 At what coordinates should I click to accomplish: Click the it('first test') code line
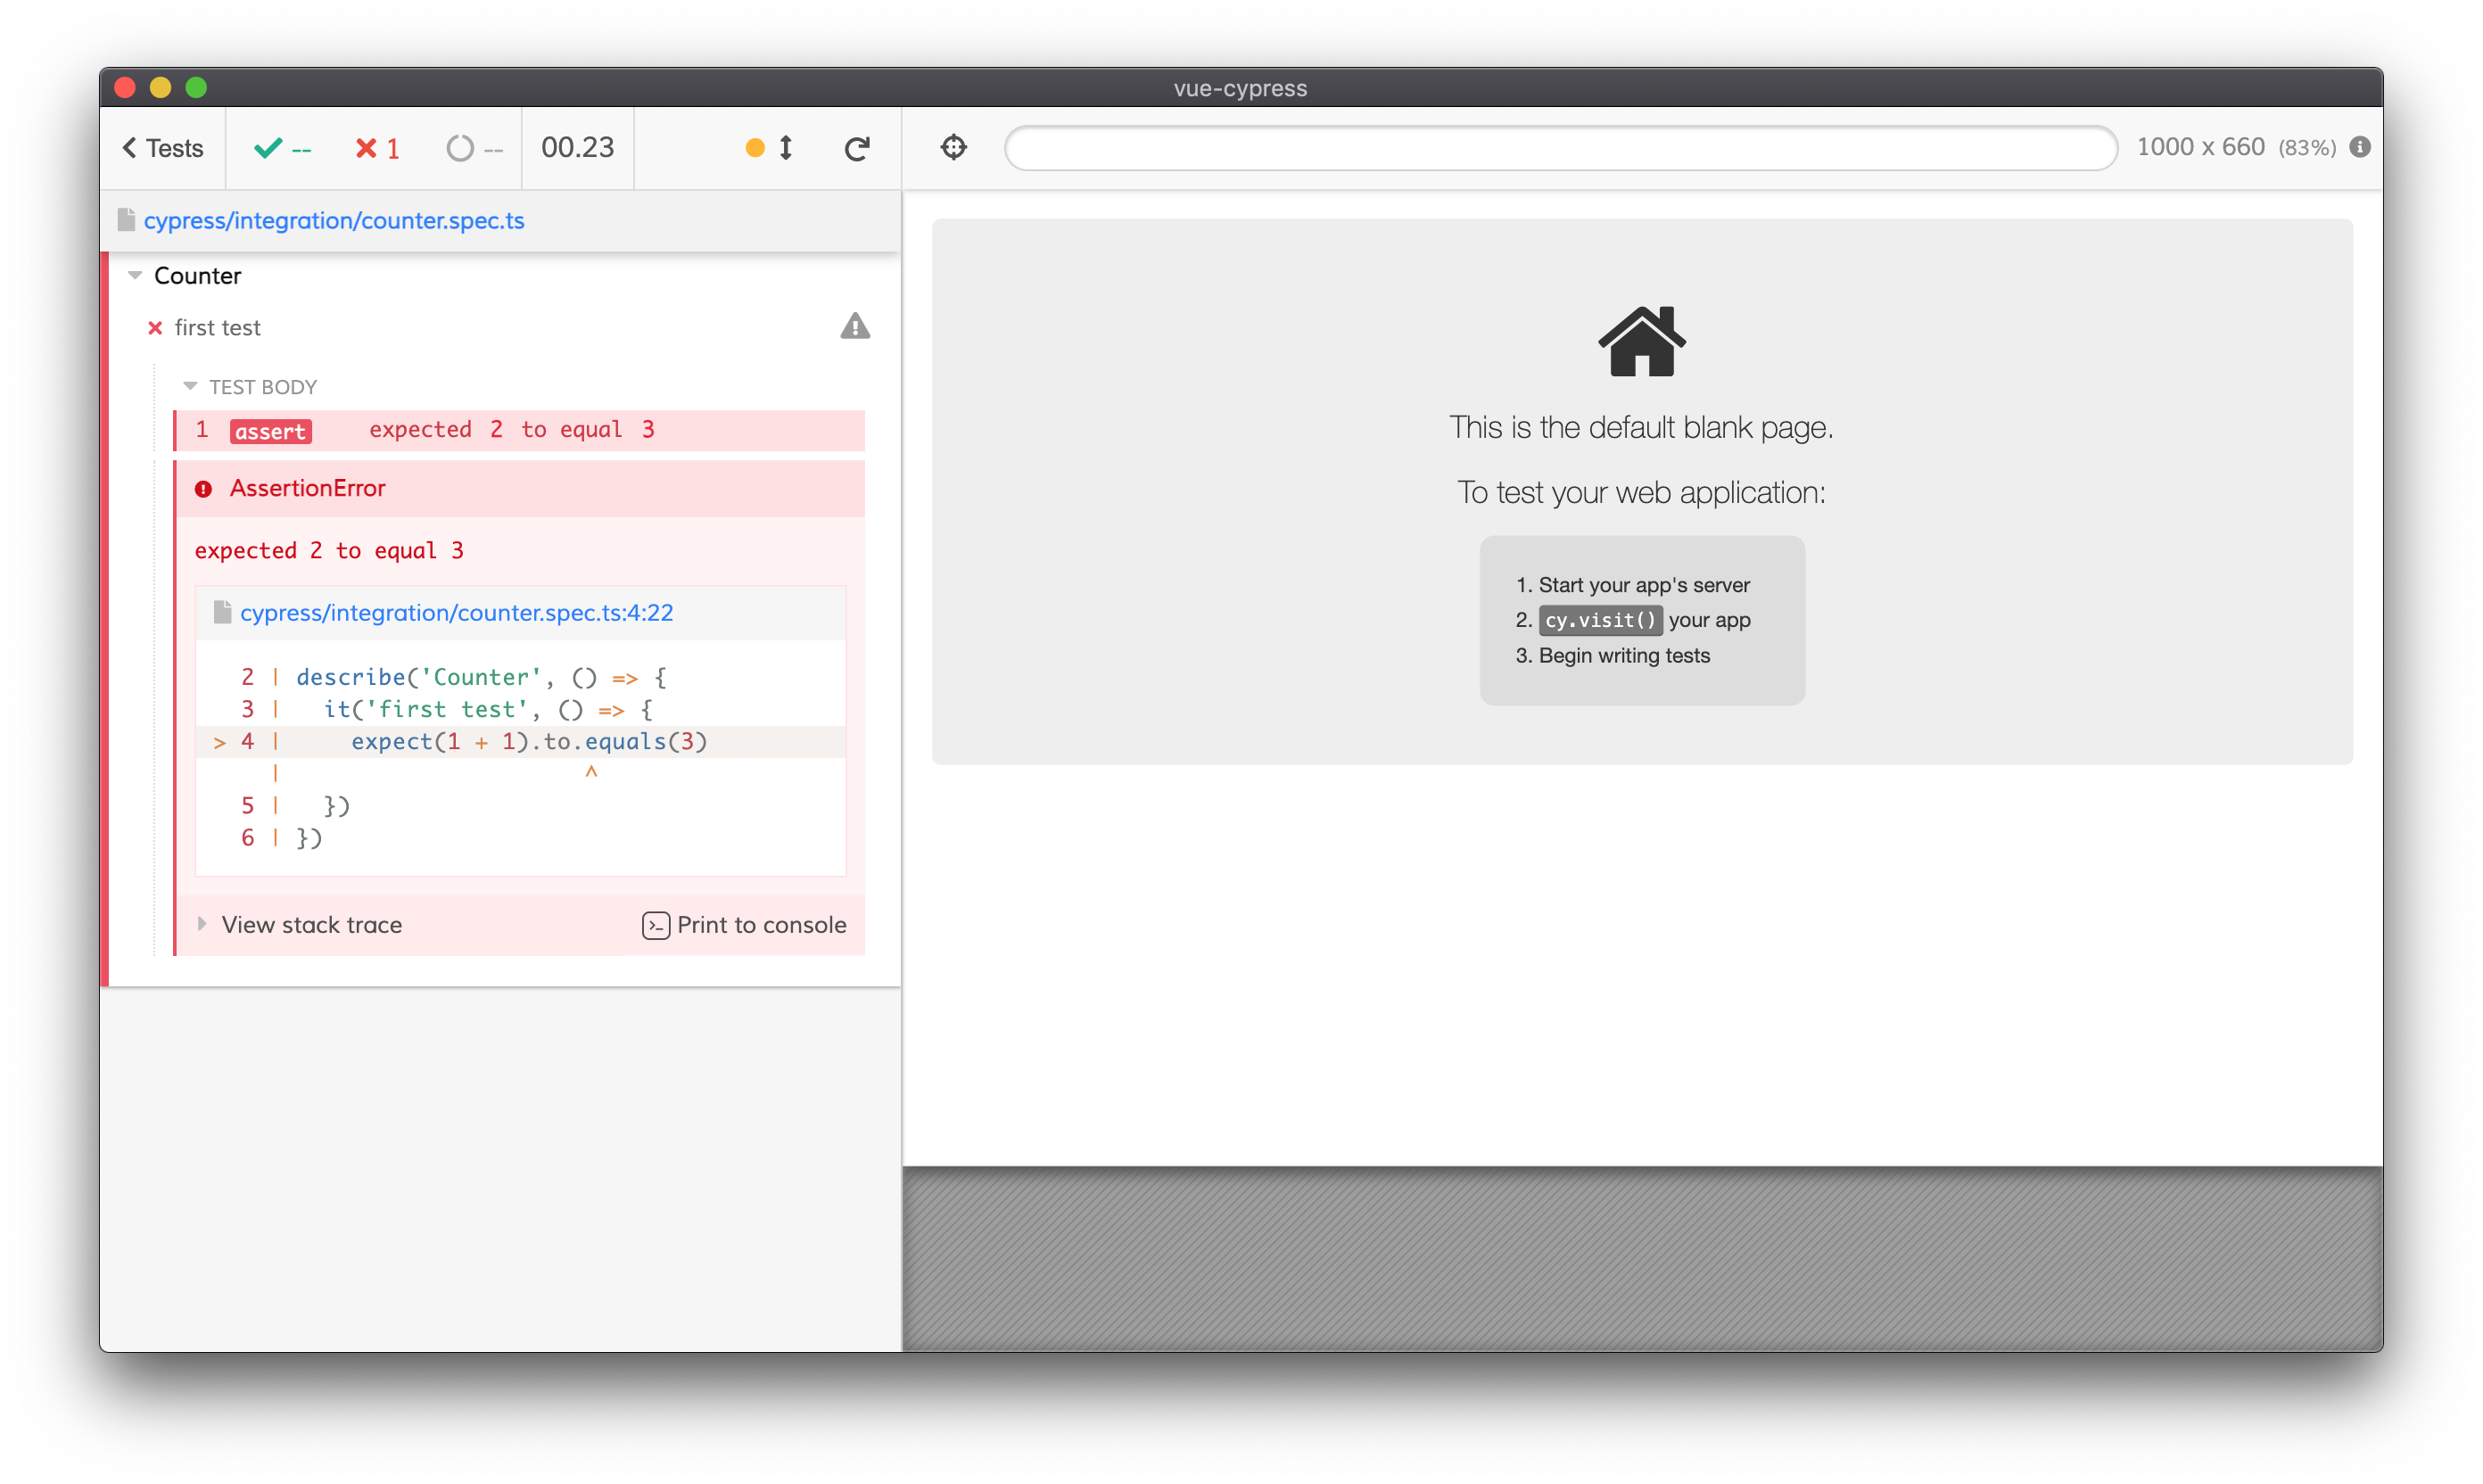click(x=488, y=710)
